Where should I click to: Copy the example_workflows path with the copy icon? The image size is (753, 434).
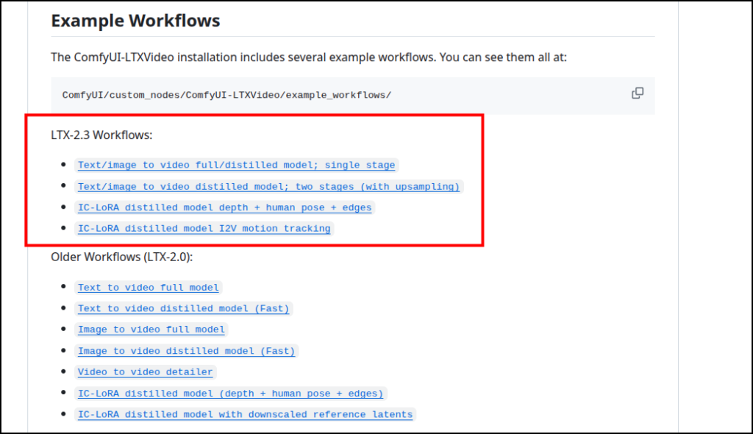[638, 93]
